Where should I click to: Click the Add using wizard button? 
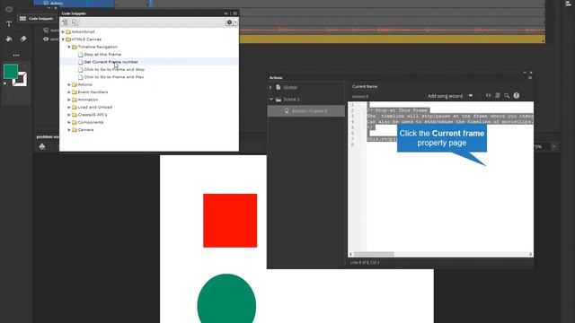coord(446,96)
